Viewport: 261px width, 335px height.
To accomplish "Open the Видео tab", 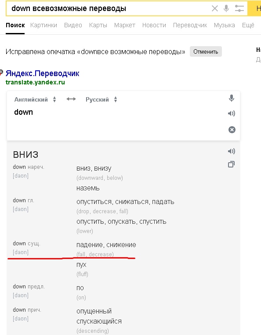I will (73, 25).
